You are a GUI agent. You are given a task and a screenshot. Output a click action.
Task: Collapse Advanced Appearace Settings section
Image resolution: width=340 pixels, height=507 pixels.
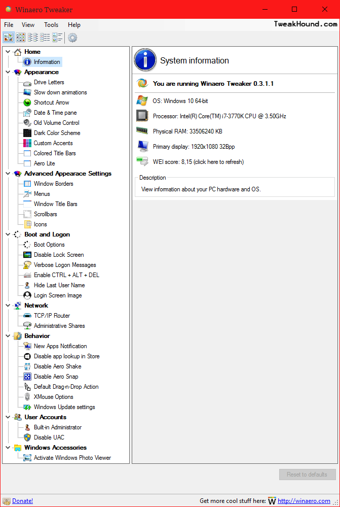point(8,174)
